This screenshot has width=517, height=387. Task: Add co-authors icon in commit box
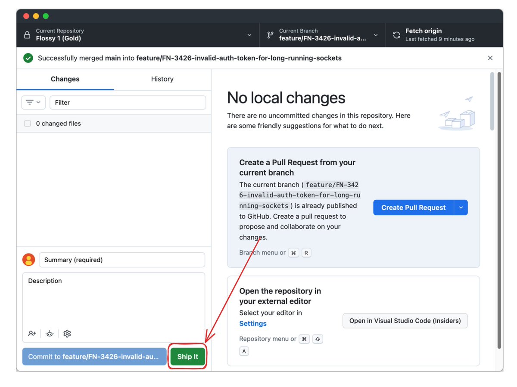tap(32, 334)
